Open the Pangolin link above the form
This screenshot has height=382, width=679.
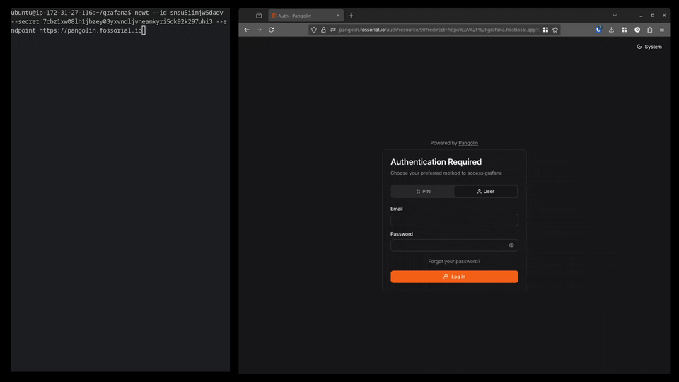coord(468,143)
